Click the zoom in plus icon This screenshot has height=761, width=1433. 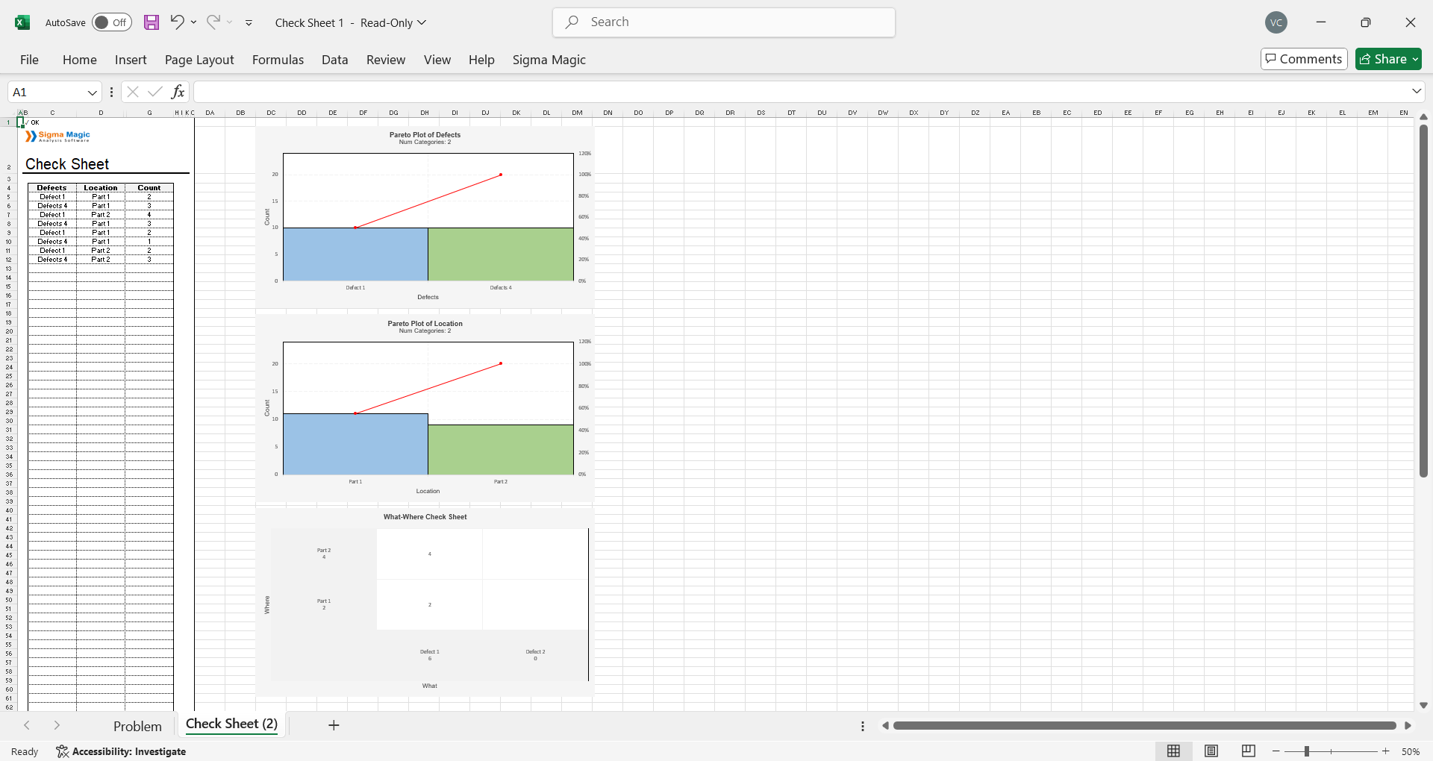point(1386,751)
